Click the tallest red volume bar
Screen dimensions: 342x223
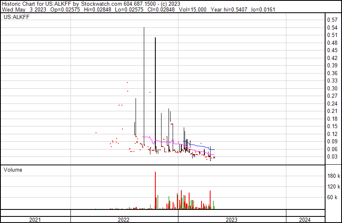[x=155, y=191]
